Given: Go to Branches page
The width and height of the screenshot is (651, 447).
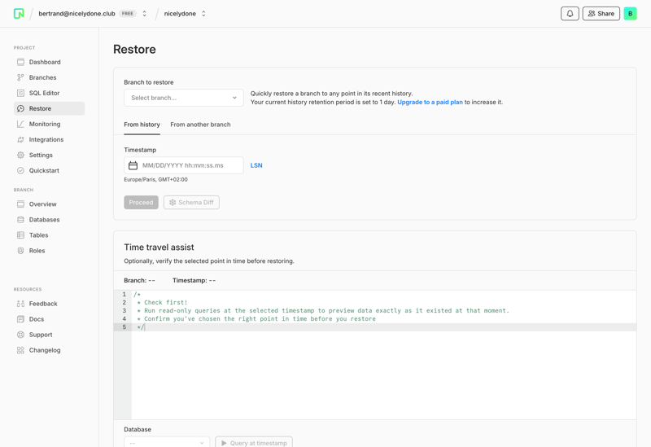Looking at the screenshot, I should coord(49,77).
